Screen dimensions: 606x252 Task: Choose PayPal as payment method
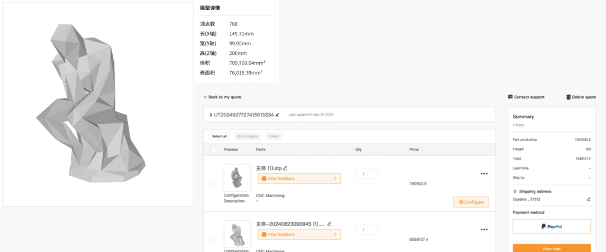pos(552,227)
